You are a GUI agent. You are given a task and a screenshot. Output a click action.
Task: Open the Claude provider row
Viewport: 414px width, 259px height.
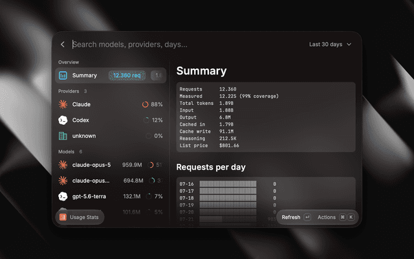[x=111, y=104]
